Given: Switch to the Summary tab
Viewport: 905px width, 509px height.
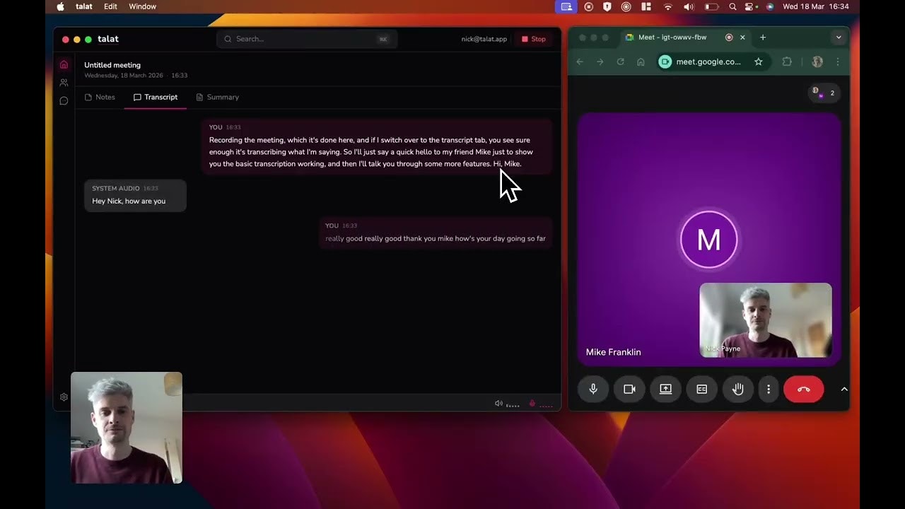Looking at the screenshot, I should (x=218, y=97).
